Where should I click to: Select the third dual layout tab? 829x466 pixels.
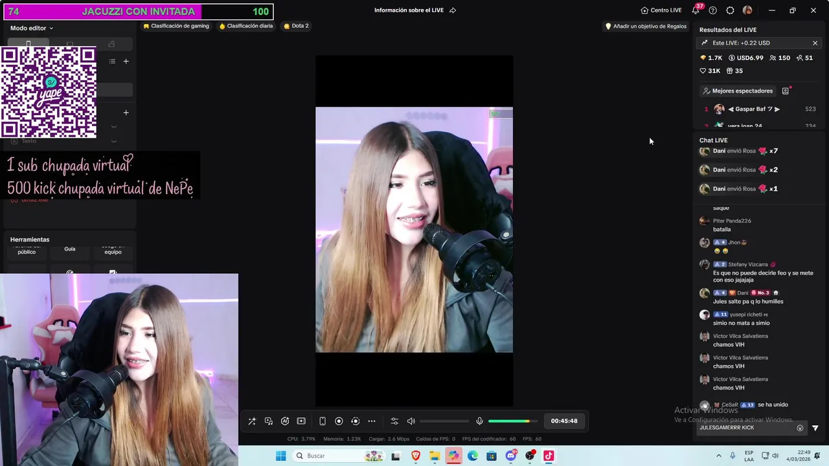(111, 44)
